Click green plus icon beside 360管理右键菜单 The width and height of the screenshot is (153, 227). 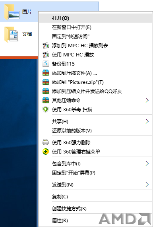(x=46, y=151)
